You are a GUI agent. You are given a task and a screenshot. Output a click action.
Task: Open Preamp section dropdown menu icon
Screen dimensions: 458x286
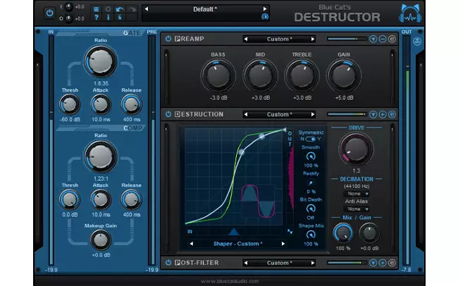pos(373,39)
